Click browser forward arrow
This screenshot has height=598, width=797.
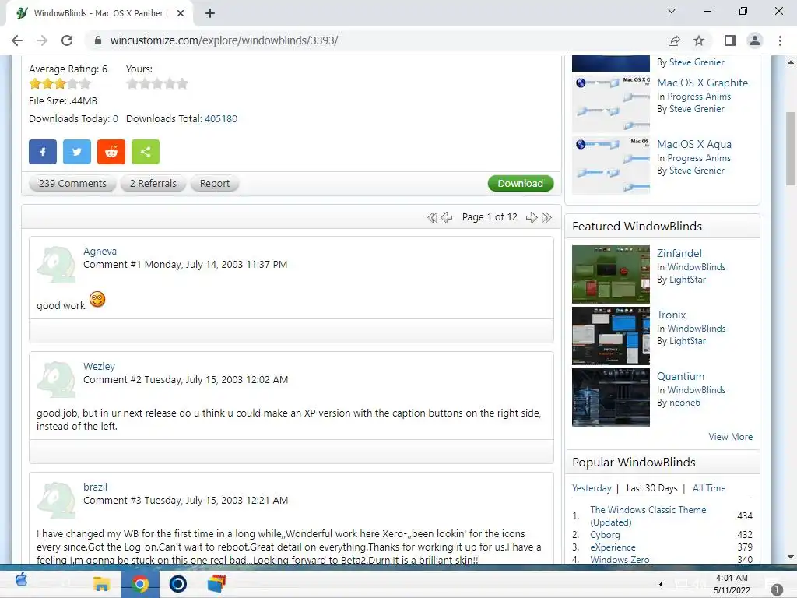click(42, 40)
